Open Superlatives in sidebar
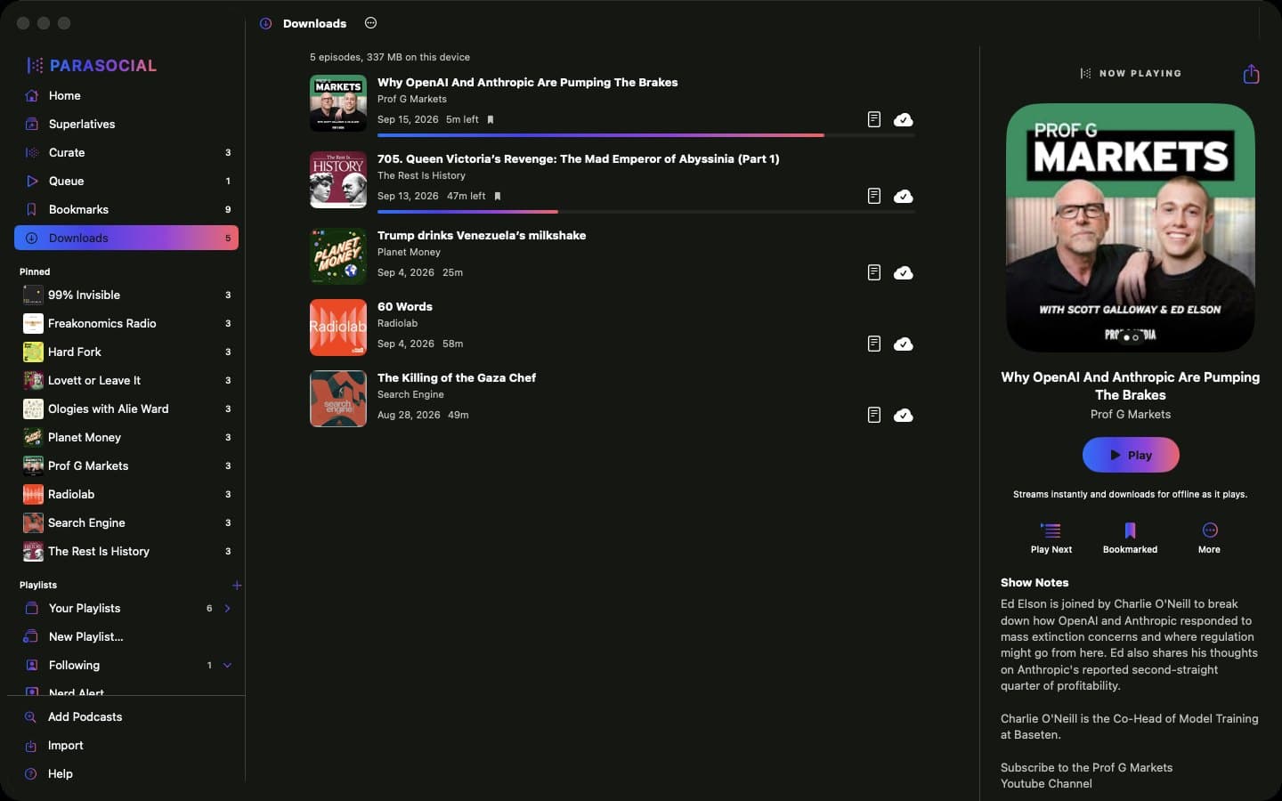This screenshot has height=801, width=1282. [126, 124]
